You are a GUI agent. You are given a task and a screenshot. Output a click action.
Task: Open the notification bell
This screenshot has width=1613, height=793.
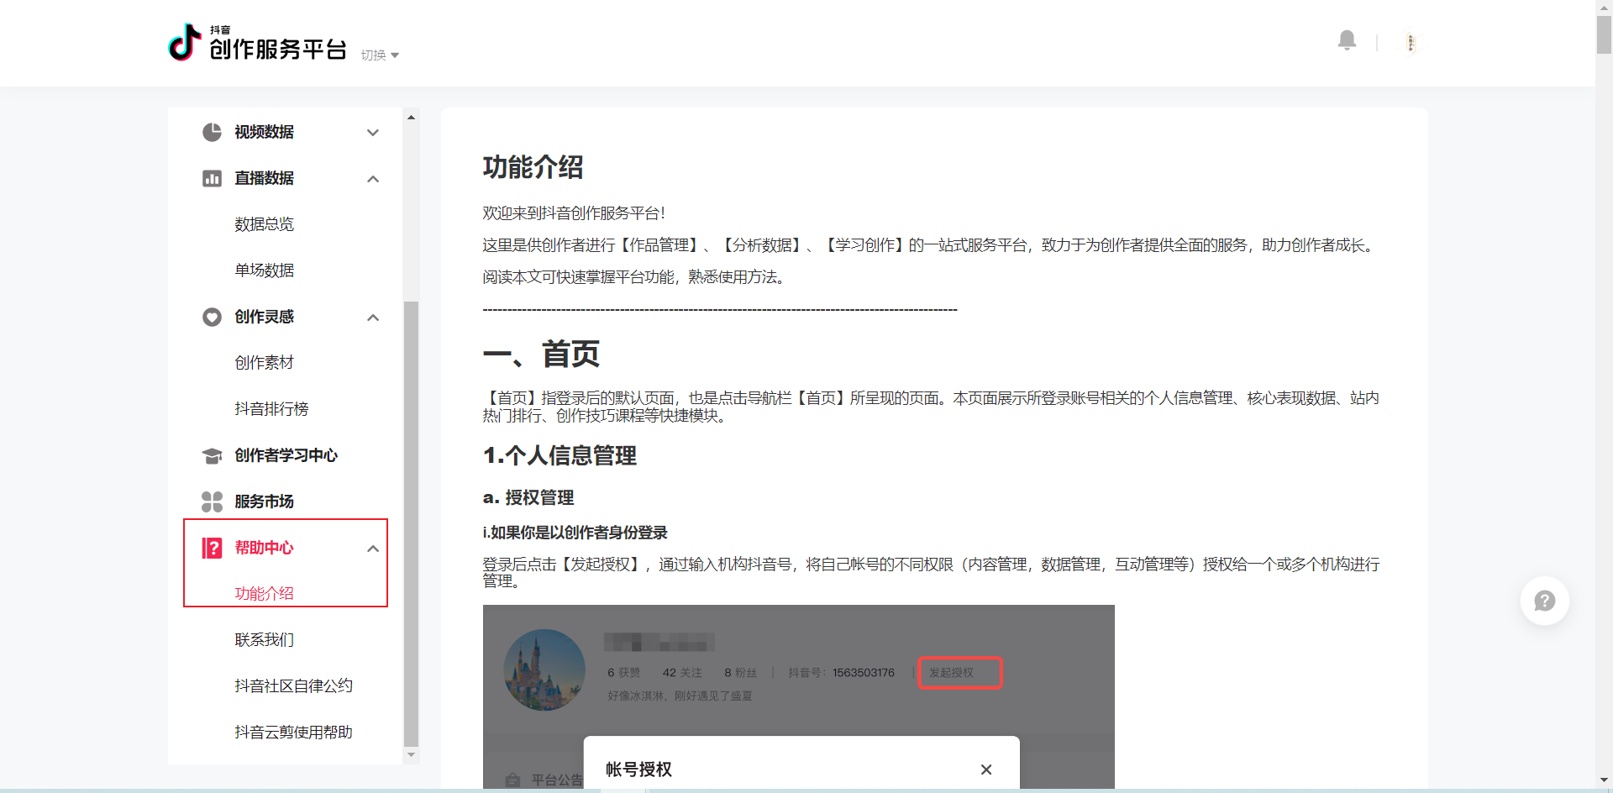[x=1347, y=40]
